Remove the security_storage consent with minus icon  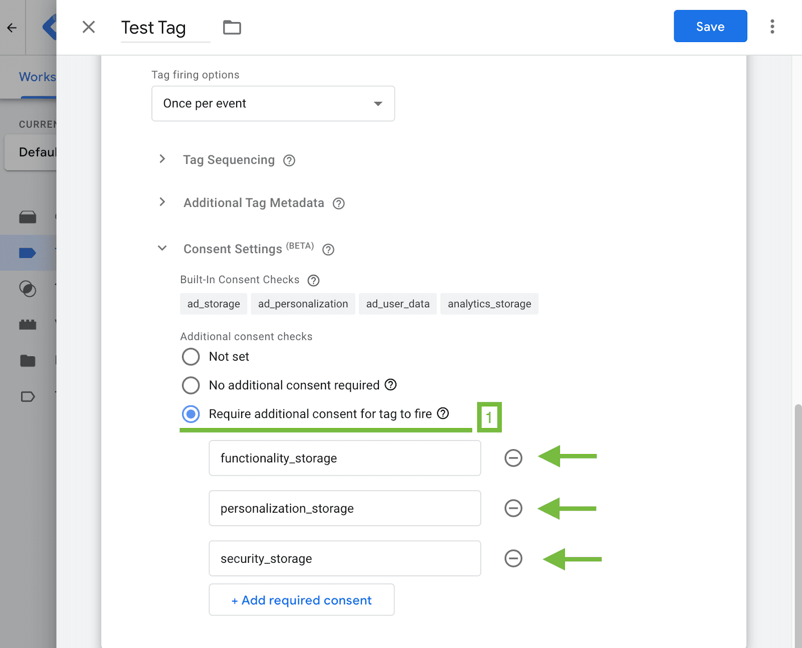coord(513,558)
